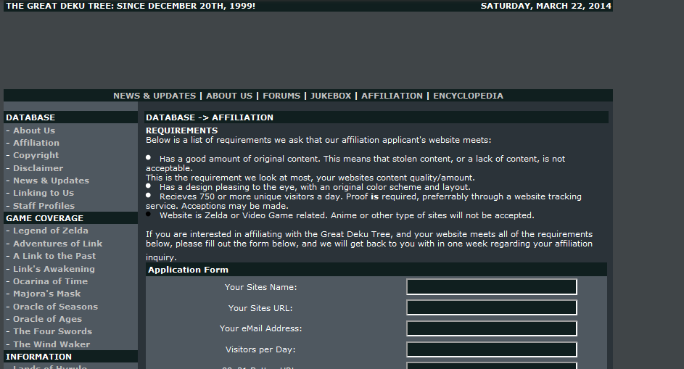Click the Application Form heading
This screenshot has width=684, height=369.
point(188,270)
